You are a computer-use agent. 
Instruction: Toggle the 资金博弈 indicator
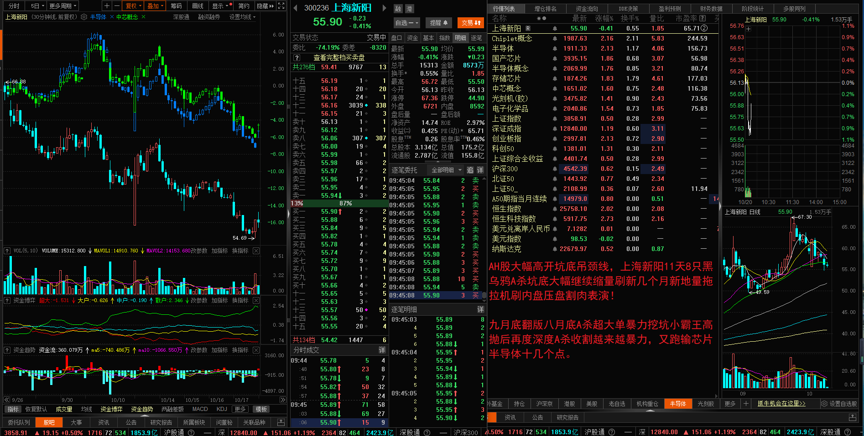point(111,409)
